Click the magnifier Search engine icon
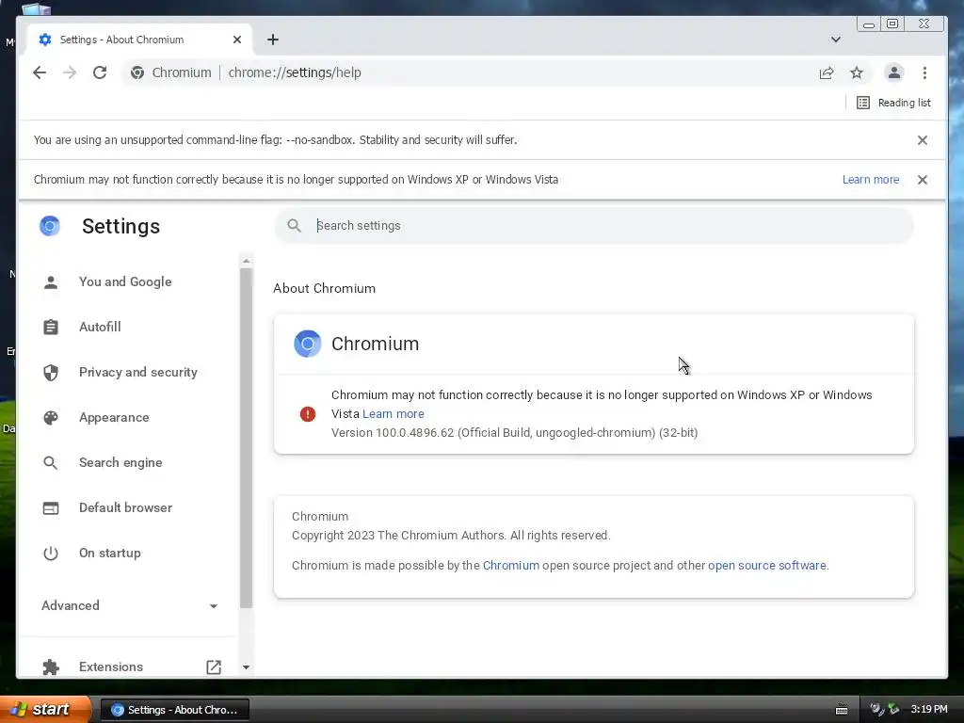 [x=51, y=463]
